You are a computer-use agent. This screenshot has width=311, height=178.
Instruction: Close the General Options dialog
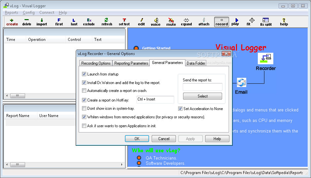pos(226,54)
